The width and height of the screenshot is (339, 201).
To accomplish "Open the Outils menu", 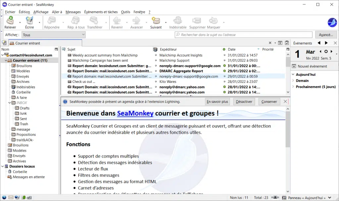I will pos(125,12).
